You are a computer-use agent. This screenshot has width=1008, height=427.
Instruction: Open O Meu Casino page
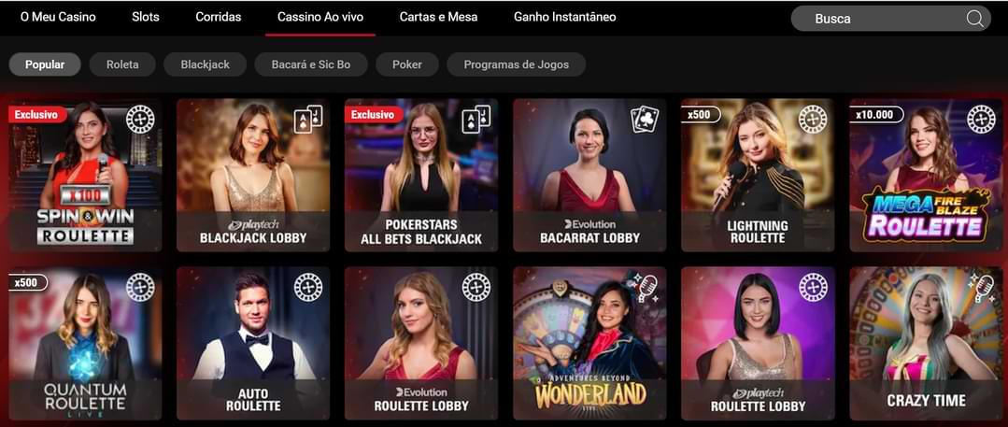pos(58,18)
